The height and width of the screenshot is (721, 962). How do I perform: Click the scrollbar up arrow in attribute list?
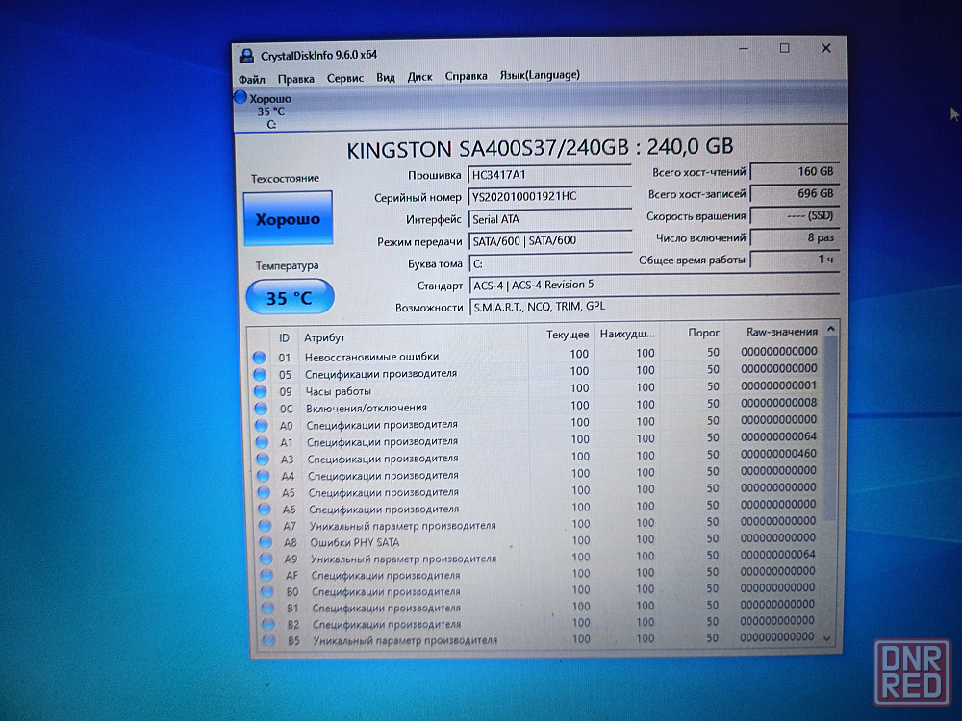[831, 329]
